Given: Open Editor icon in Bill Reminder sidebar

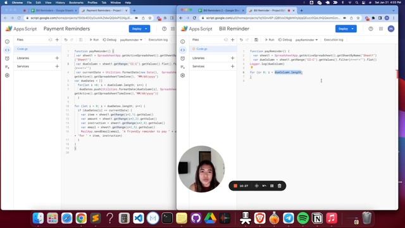Looking at the screenshot, I should tap(183, 50).
